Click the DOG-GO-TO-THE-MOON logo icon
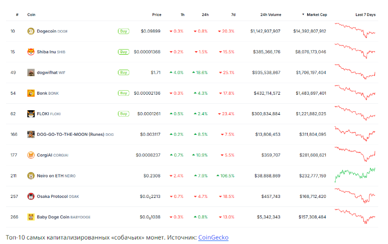Screen dimensions: 388x244 [x=31, y=134]
